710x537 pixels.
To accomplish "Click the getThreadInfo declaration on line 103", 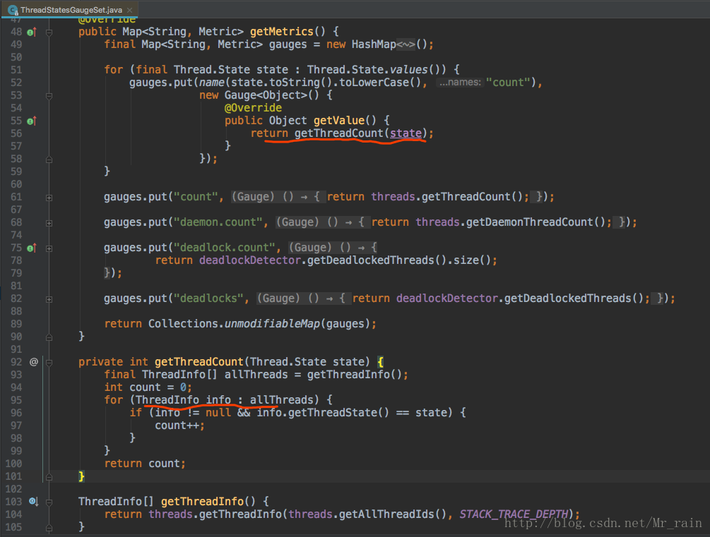I will click(x=203, y=502).
